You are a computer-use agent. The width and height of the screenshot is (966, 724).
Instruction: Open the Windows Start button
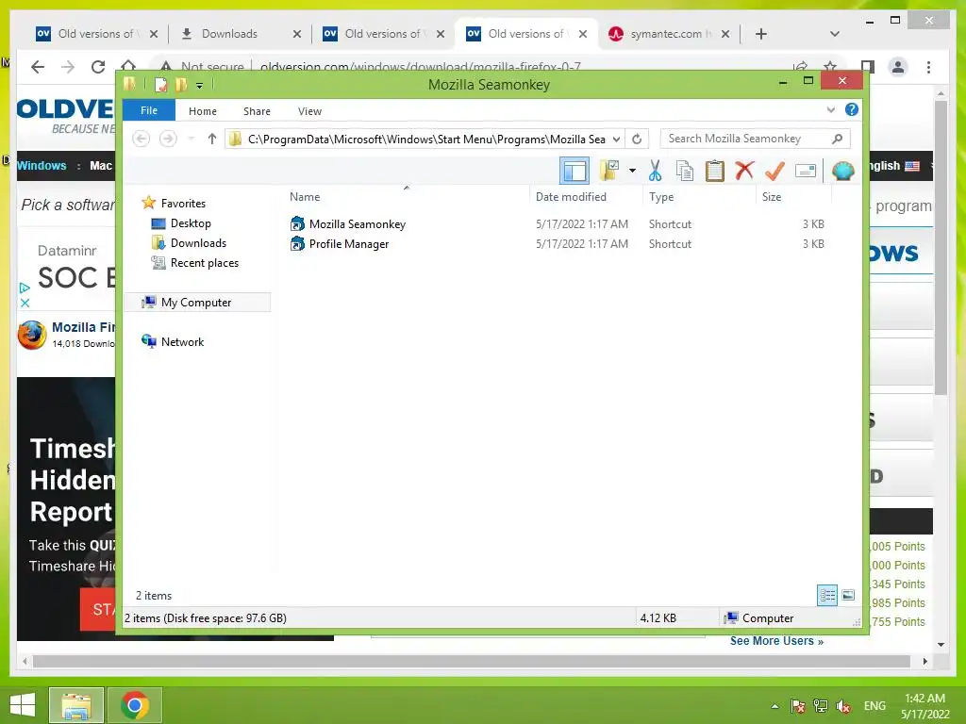(23, 705)
